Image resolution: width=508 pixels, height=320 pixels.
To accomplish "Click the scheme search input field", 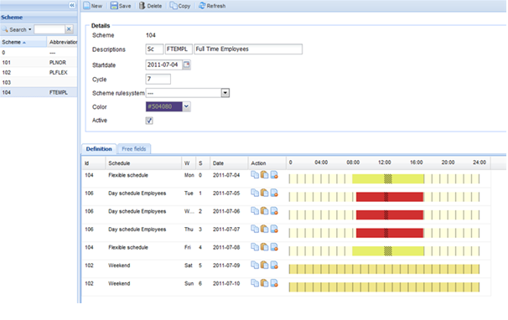I will [49, 29].
